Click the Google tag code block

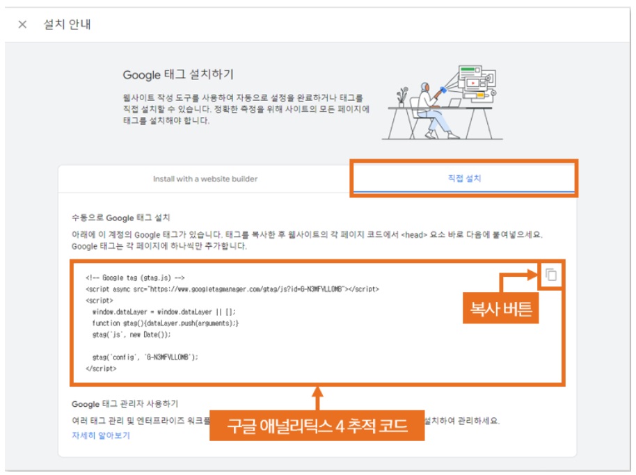(317, 323)
